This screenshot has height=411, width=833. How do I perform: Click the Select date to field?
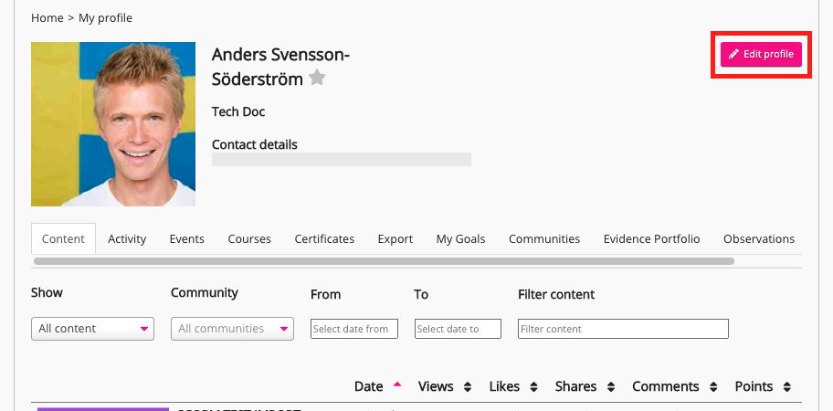[459, 329]
